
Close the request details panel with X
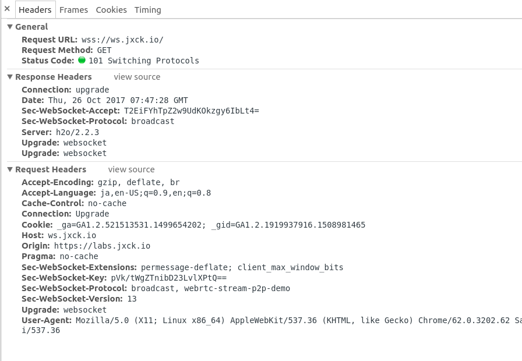[x=7, y=9]
